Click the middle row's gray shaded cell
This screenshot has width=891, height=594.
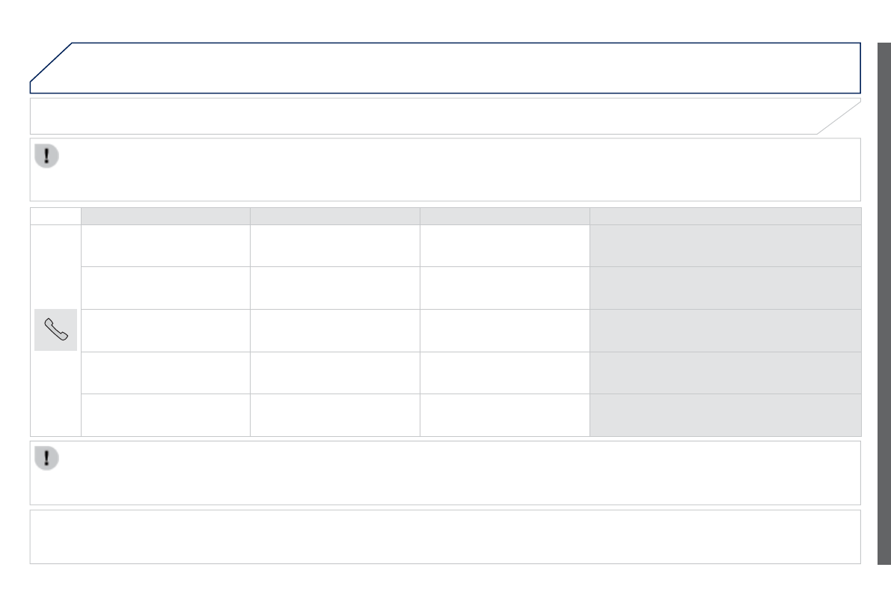[x=725, y=331]
